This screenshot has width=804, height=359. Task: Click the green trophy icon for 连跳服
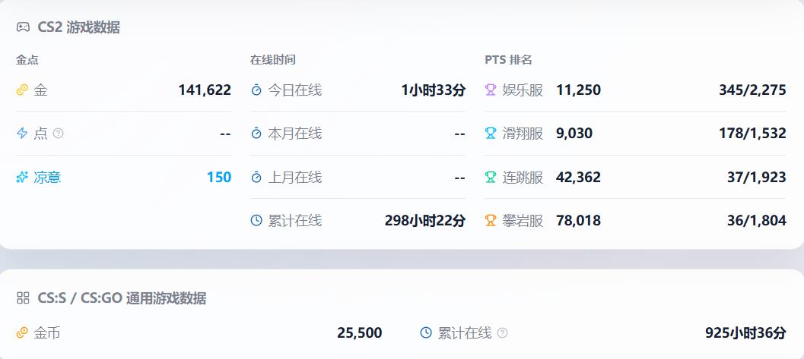491,178
